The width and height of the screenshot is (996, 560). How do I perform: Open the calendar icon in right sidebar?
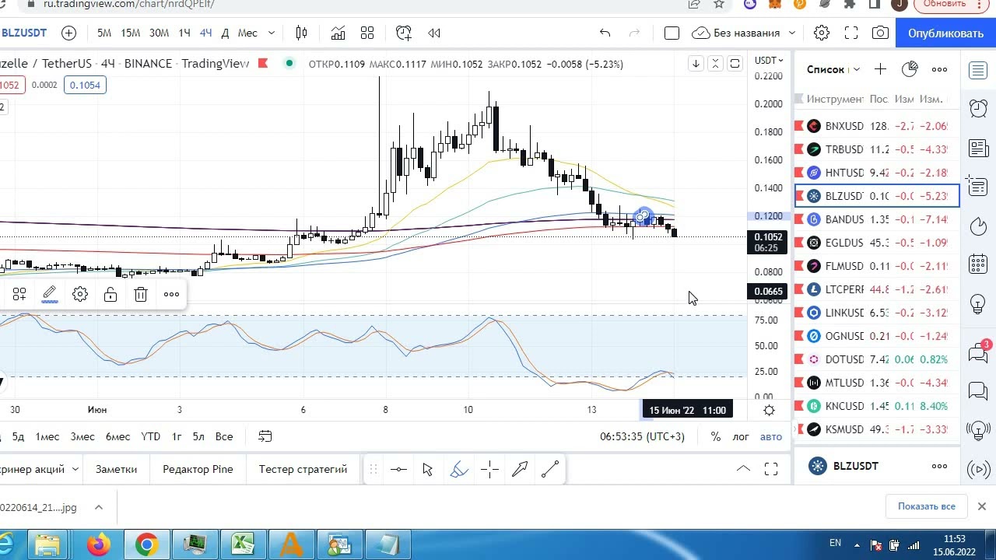tap(978, 264)
